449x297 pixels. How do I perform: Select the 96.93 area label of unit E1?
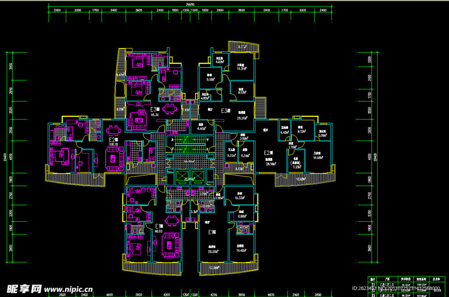point(159,231)
